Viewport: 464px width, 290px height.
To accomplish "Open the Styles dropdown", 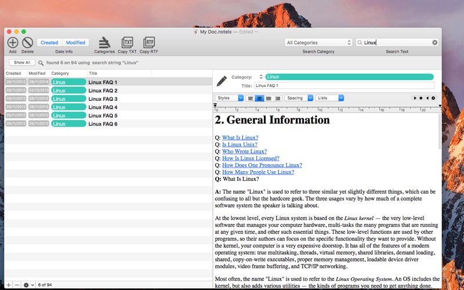I will tap(229, 98).
